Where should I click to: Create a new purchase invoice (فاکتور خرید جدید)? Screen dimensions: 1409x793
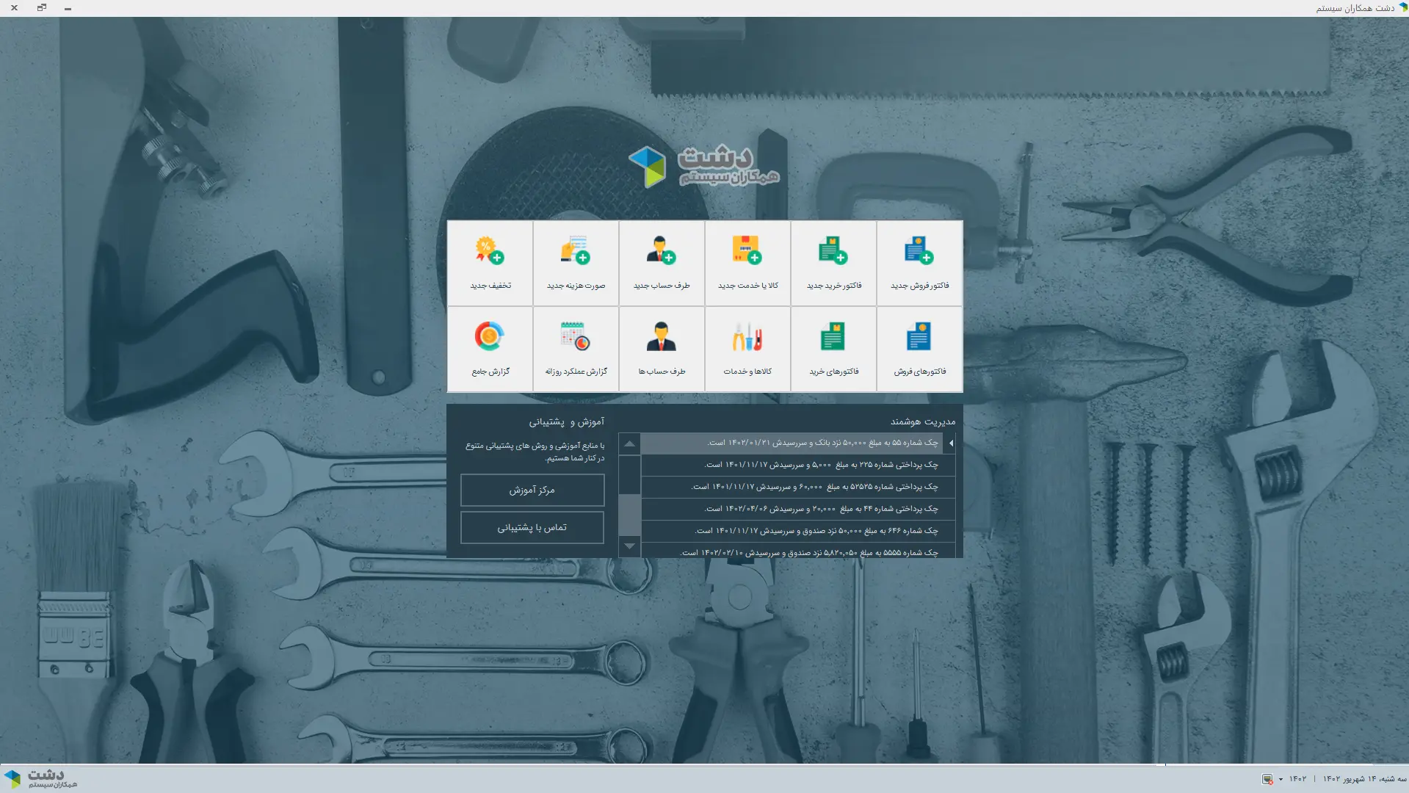click(x=833, y=263)
